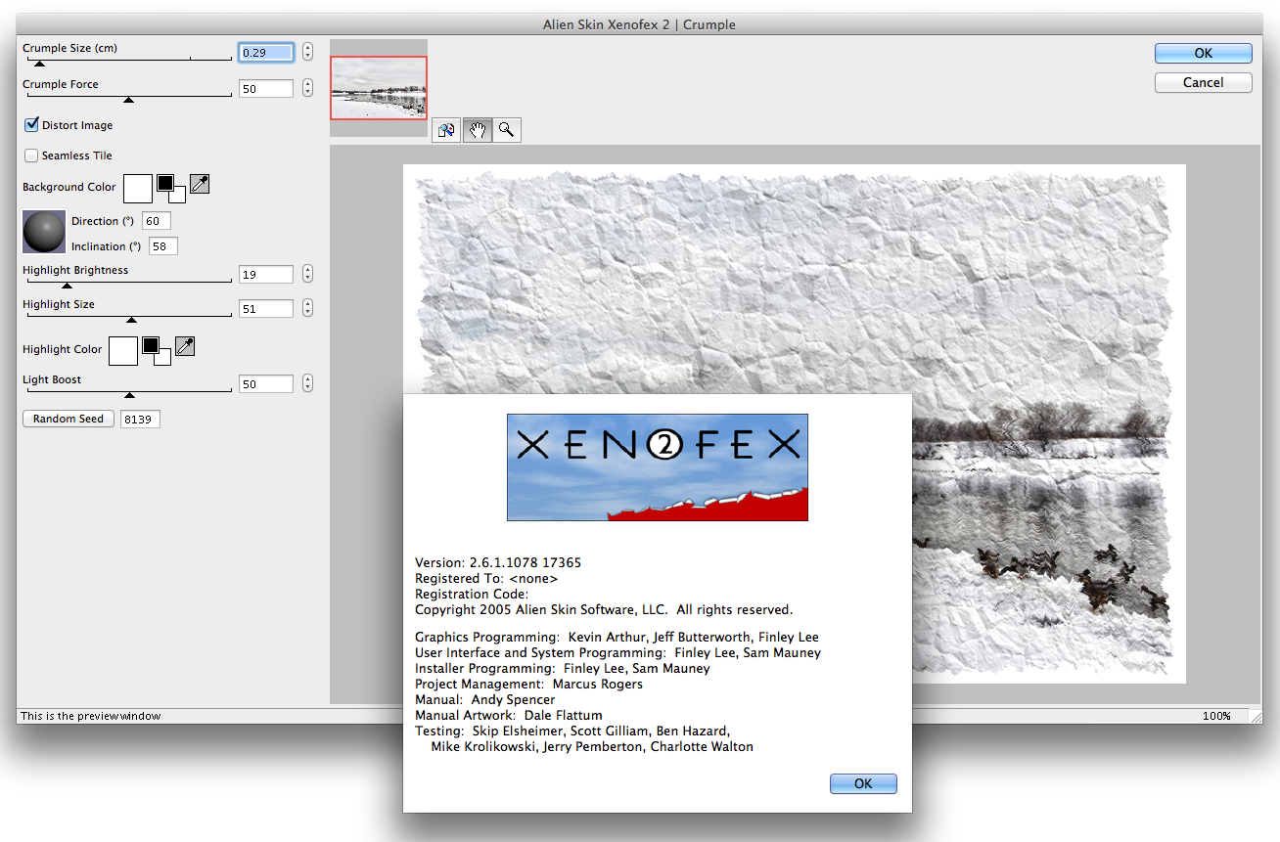Open the white Background Color swatch
Image resolution: width=1280 pixels, height=842 pixels.
pos(137,187)
